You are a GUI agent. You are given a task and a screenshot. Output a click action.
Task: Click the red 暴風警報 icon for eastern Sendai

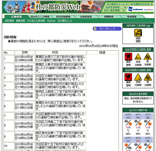[129, 57]
